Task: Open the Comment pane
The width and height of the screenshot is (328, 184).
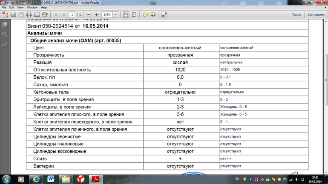Action: pos(316,15)
